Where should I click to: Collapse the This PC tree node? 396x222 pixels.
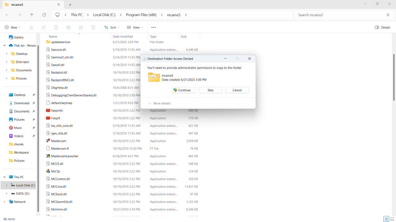pos(5,177)
